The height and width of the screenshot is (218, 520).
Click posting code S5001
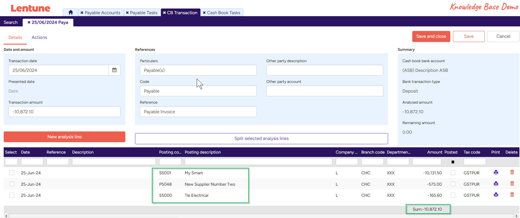165,173
